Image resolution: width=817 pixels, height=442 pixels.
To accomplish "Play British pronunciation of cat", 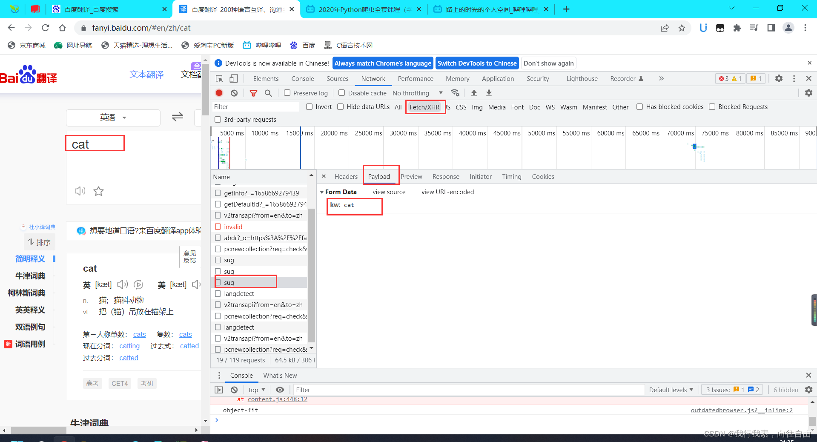I will [x=123, y=284].
